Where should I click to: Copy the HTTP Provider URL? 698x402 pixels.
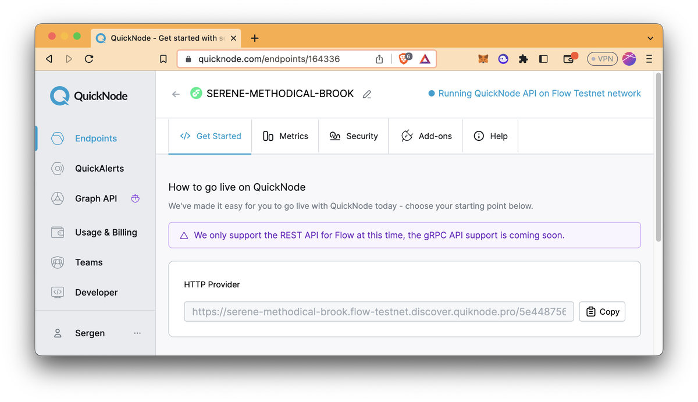pos(602,312)
